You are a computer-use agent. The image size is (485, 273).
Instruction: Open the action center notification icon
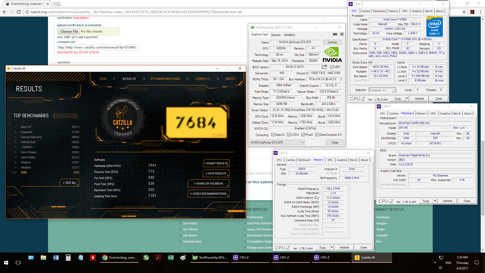point(477,263)
